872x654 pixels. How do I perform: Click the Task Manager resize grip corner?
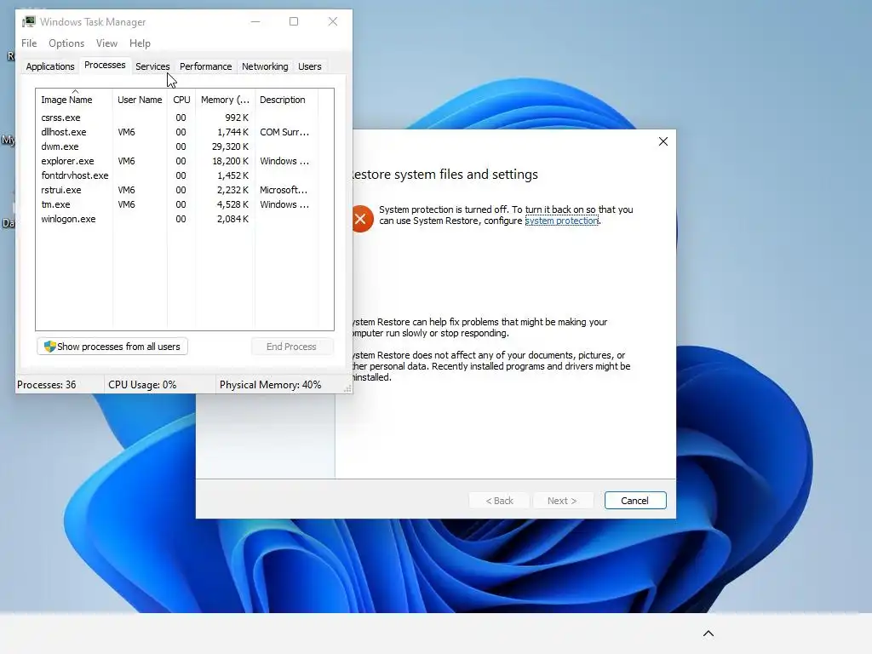point(347,388)
